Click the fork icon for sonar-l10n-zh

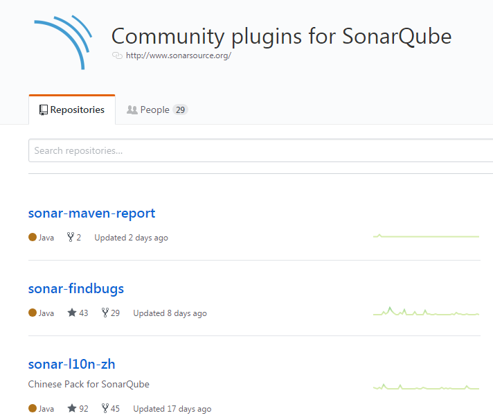(105, 408)
